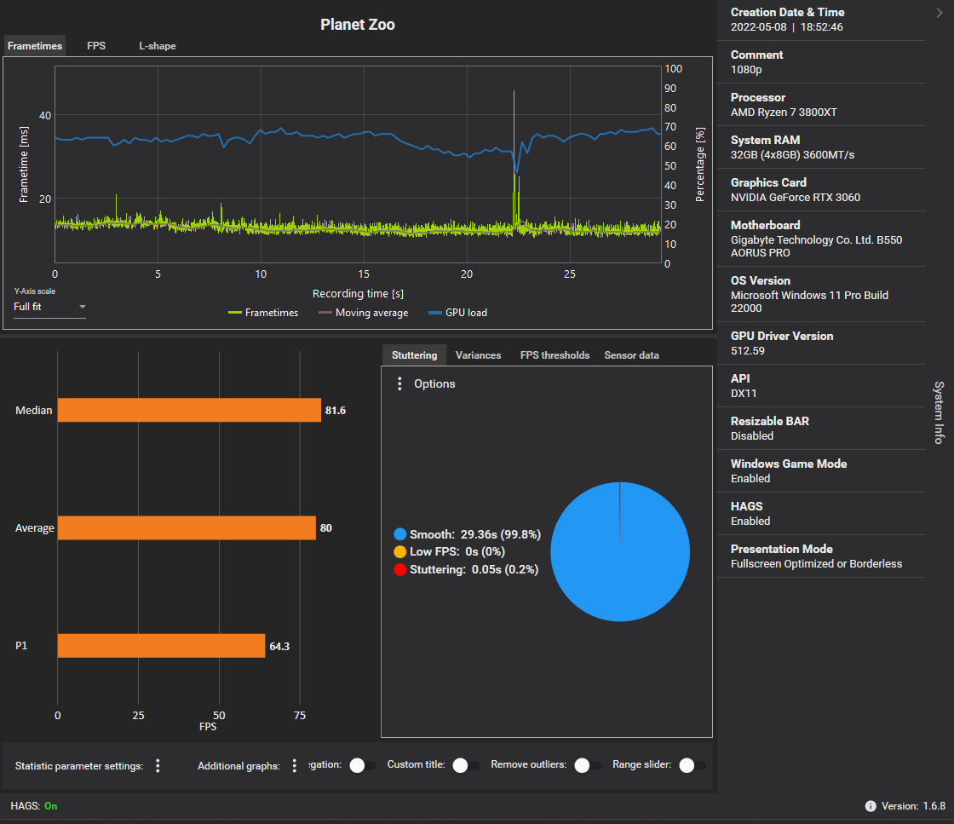Open Additional graphs three-dot menu
Screen dimensions: 954x824
pyautogui.click(x=295, y=765)
